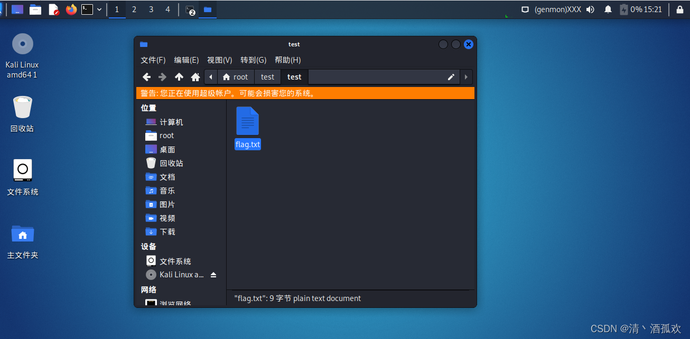The width and height of the screenshot is (690, 339).
Task: Switch to workspace 4
Action: [x=168, y=9]
